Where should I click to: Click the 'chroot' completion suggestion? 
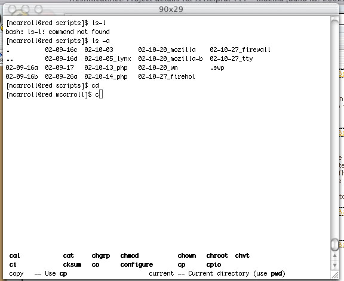(217, 255)
